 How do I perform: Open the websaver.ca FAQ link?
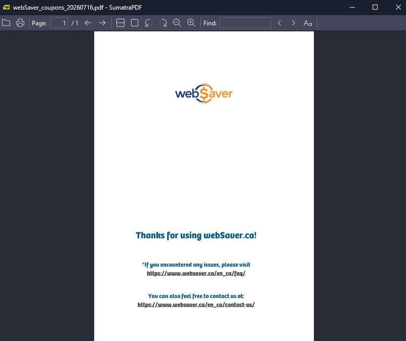pyautogui.click(x=196, y=274)
